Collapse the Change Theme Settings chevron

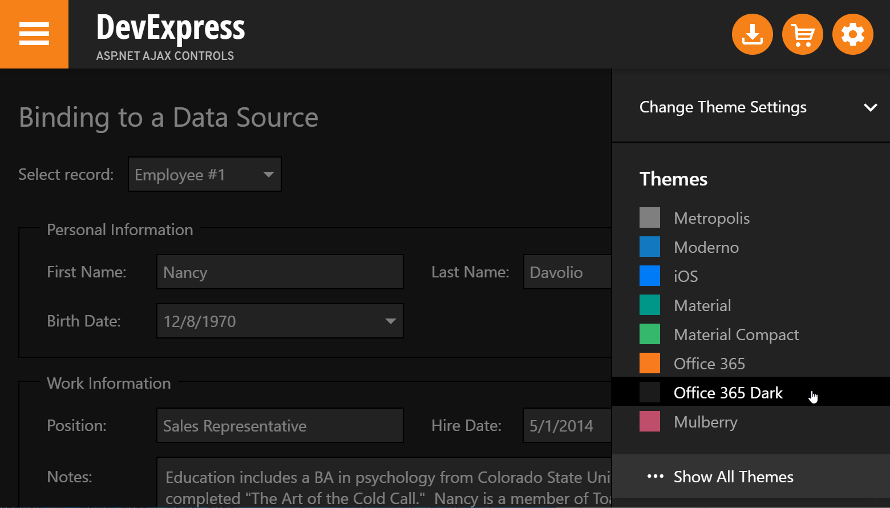click(x=871, y=107)
